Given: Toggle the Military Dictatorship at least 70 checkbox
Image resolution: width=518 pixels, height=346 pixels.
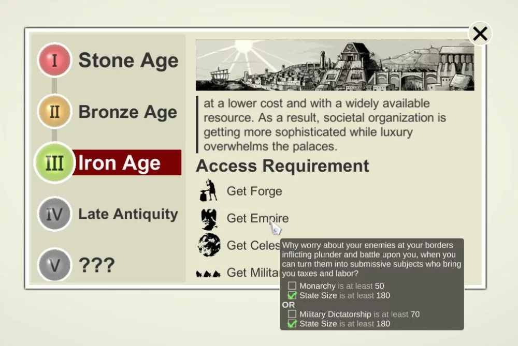Looking at the screenshot, I should pyautogui.click(x=292, y=314).
